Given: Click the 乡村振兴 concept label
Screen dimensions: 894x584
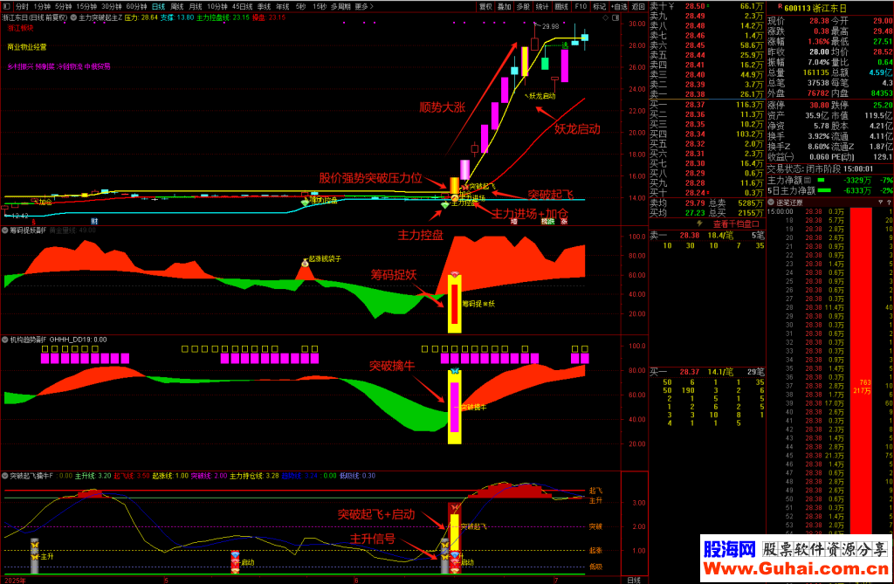Looking at the screenshot, I should pos(20,66).
